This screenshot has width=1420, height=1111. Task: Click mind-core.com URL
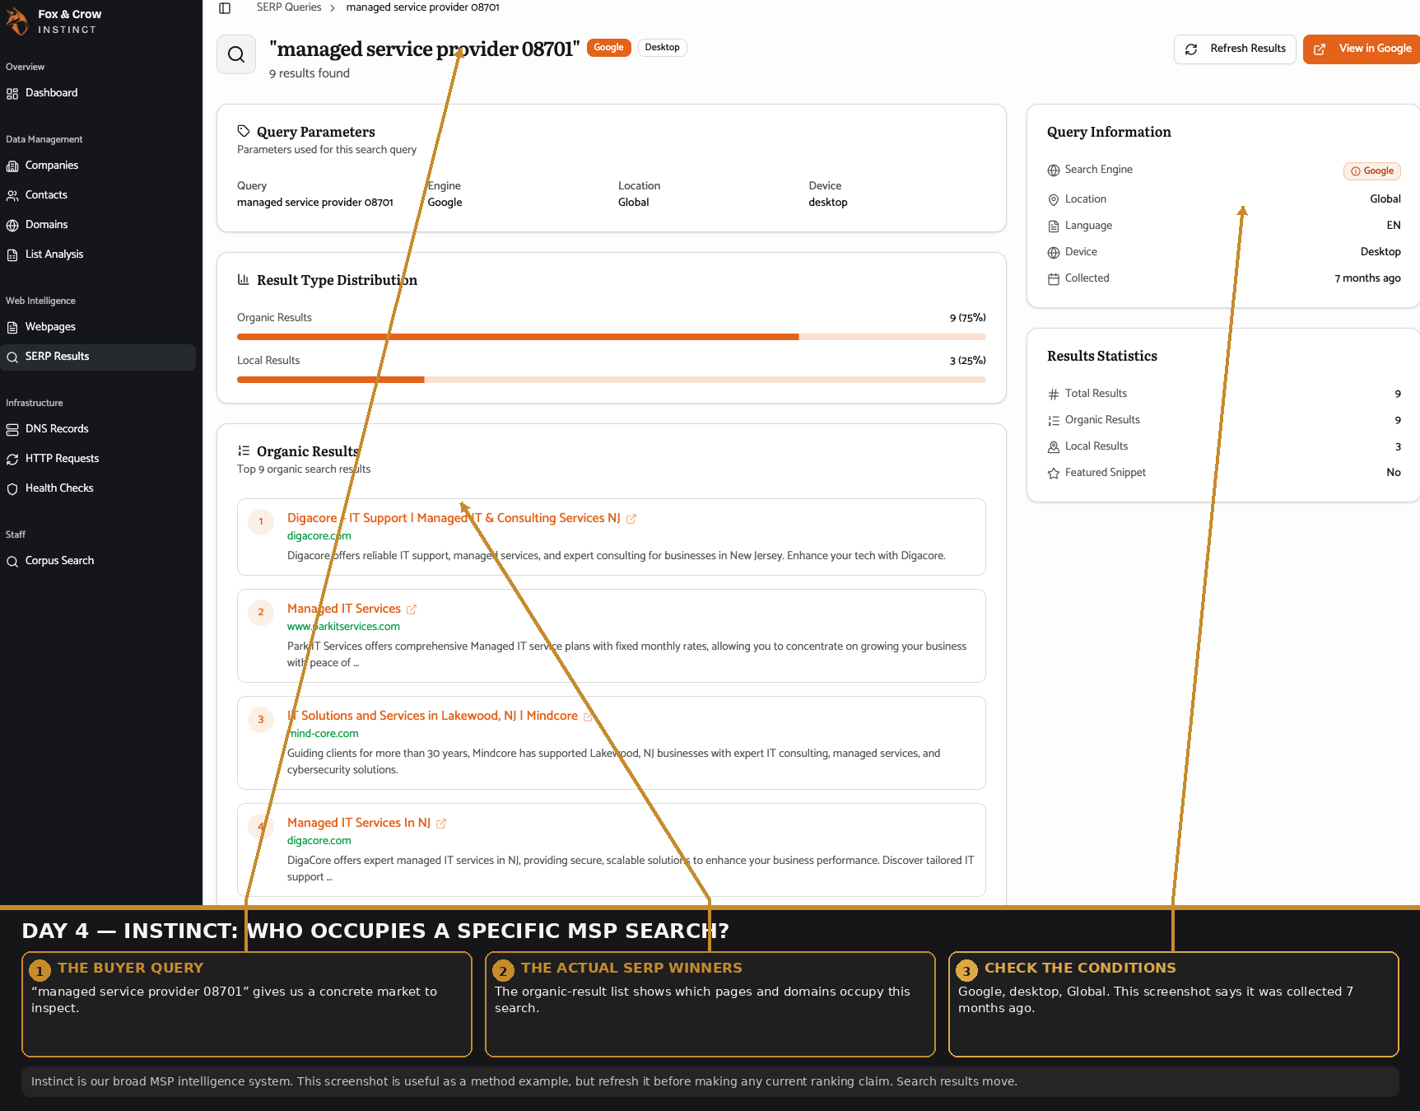click(x=323, y=734)
